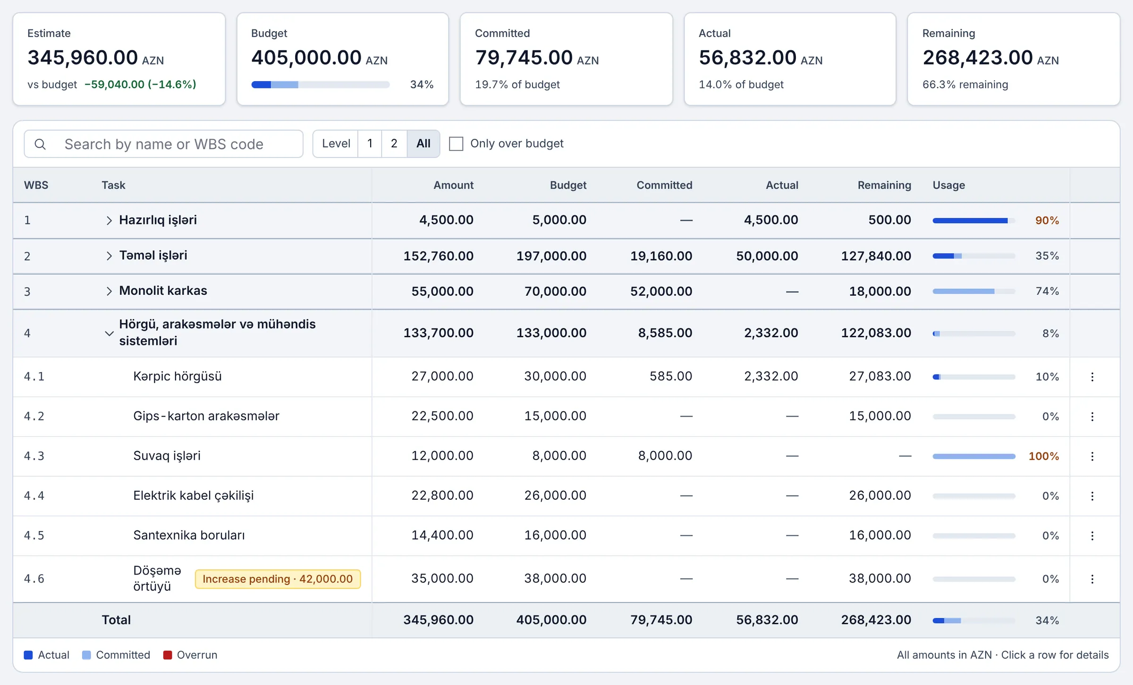Viewport: 1133px width, 685px height.
Task: Click the Remaining card value 268,423.00
Action: point(978,58)
